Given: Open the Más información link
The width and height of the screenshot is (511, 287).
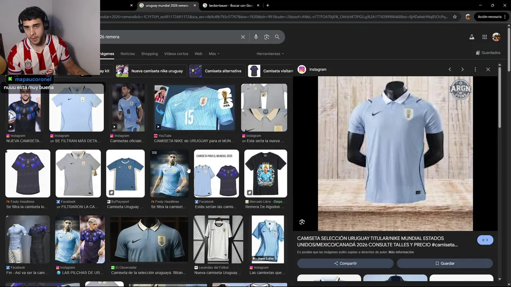Looking at the screenshot, I should click(401, 252).
